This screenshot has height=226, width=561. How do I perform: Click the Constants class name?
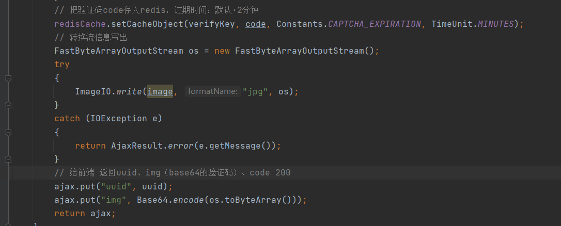point(300,24)
